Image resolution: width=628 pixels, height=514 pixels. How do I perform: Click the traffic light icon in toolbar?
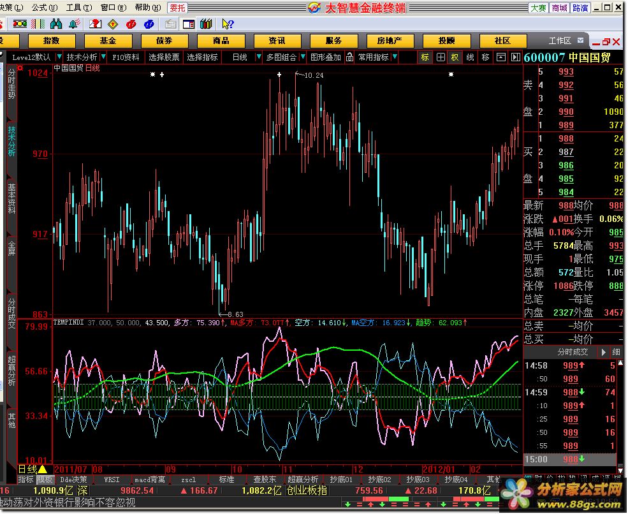point(20,24)
